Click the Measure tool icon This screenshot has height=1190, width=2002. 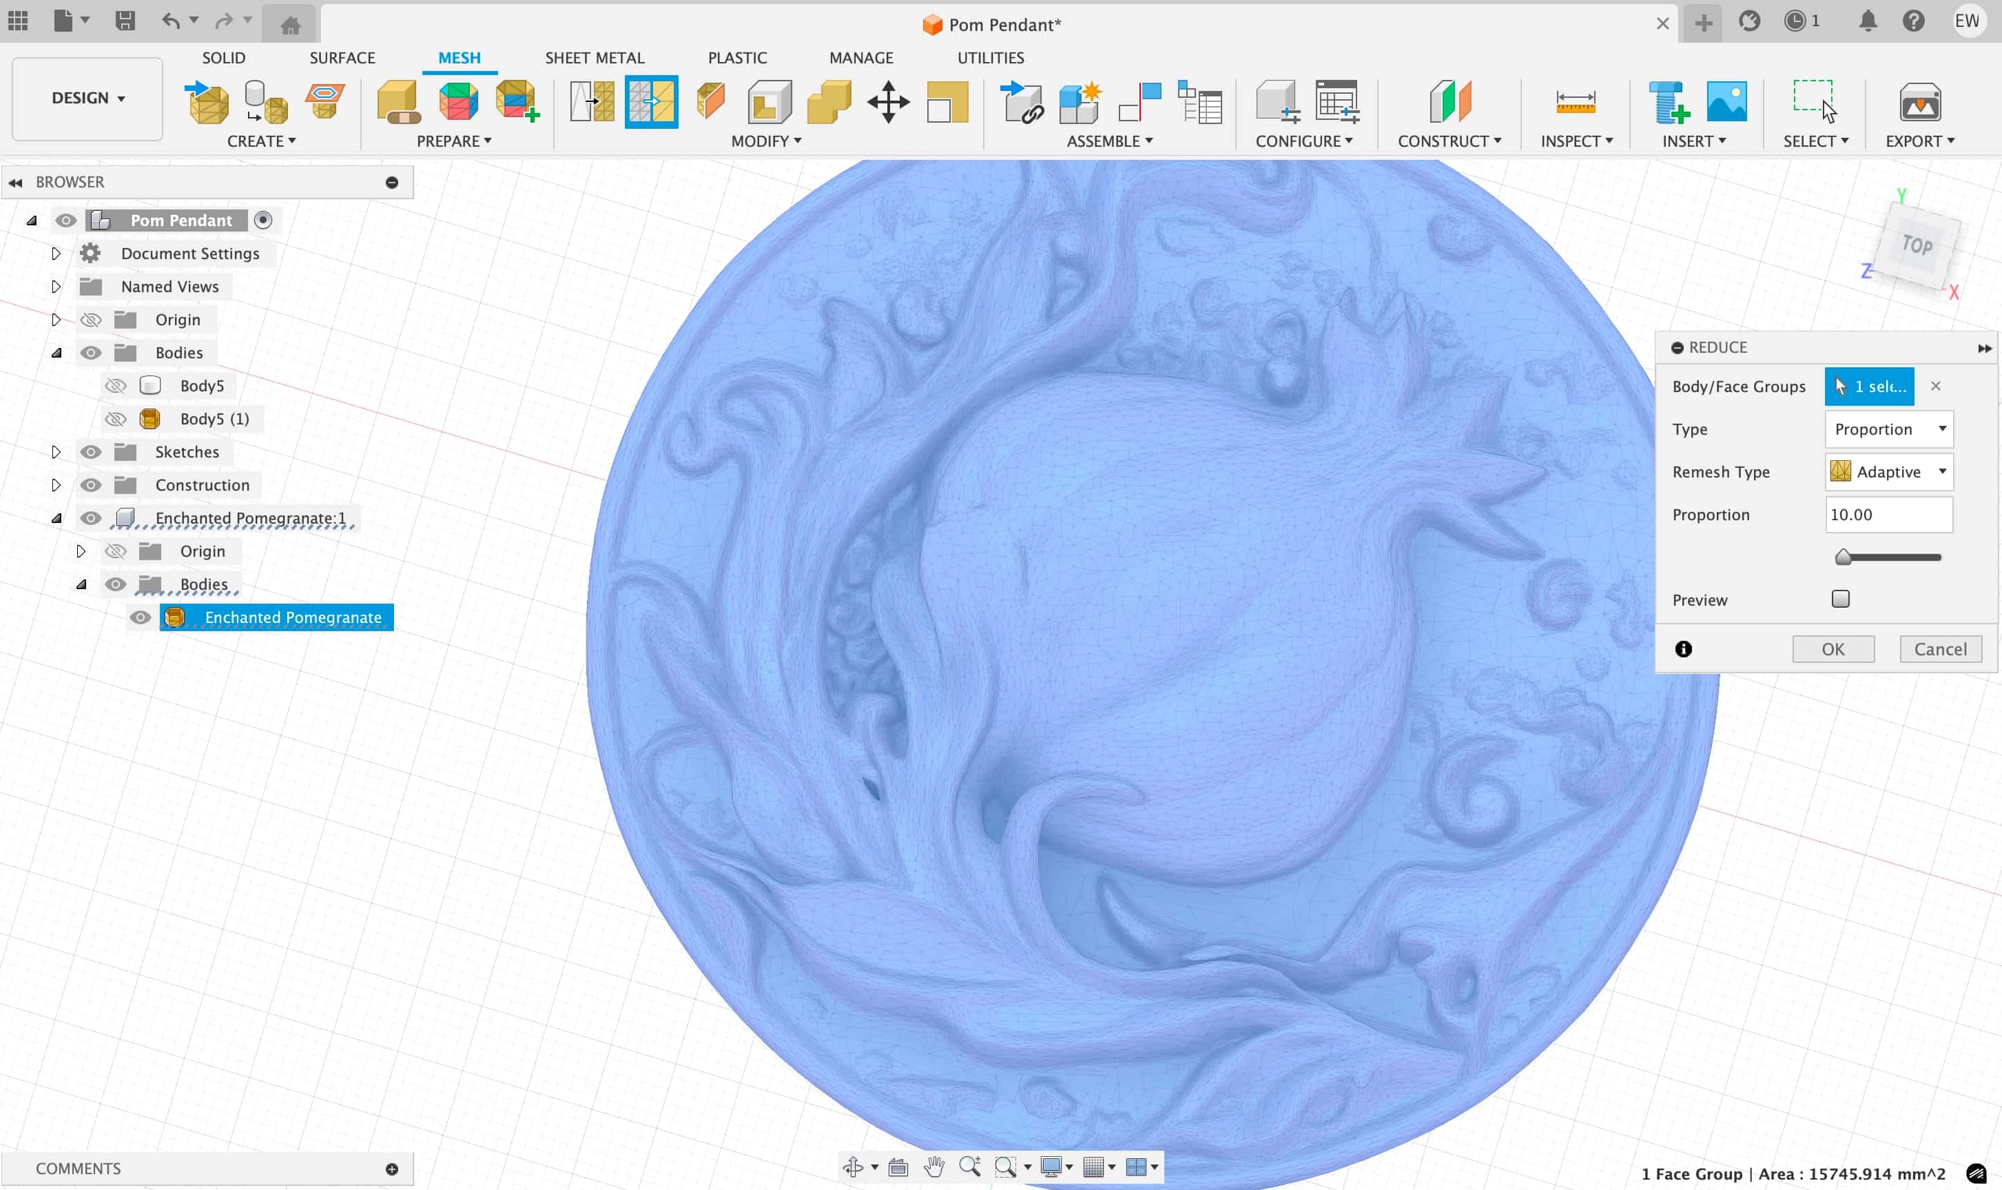[x=1575, y=103]
